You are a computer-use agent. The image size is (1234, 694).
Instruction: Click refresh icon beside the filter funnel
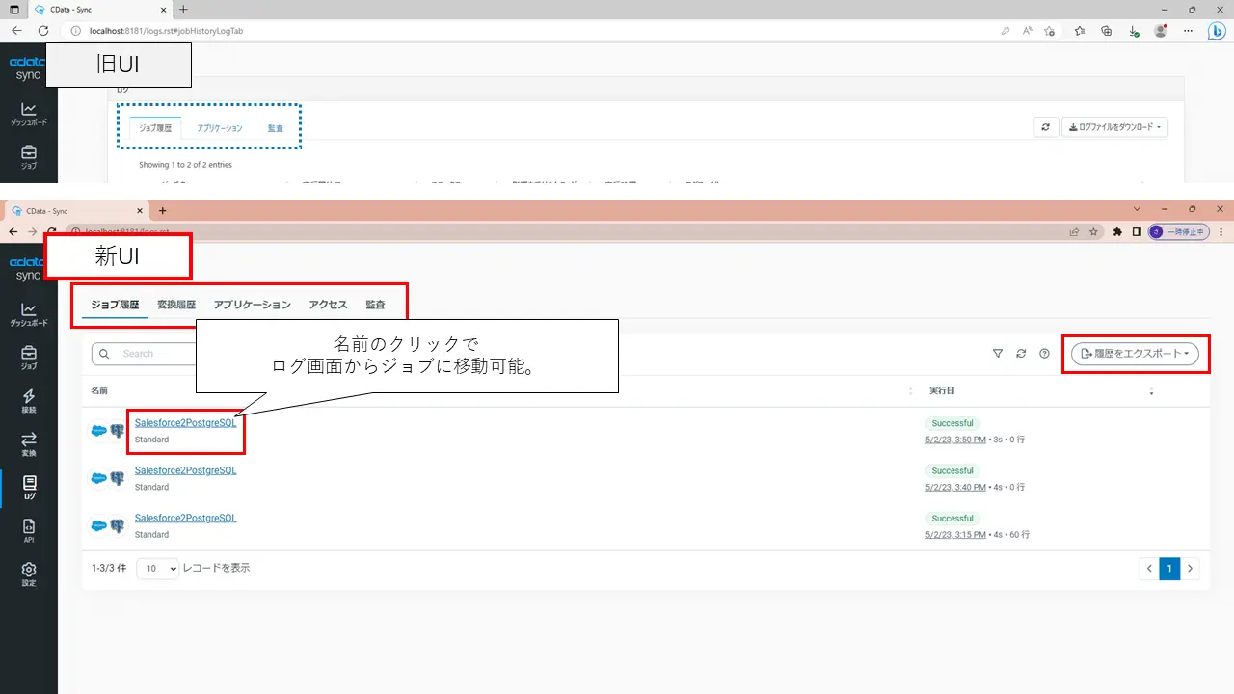click(1021, 354)
